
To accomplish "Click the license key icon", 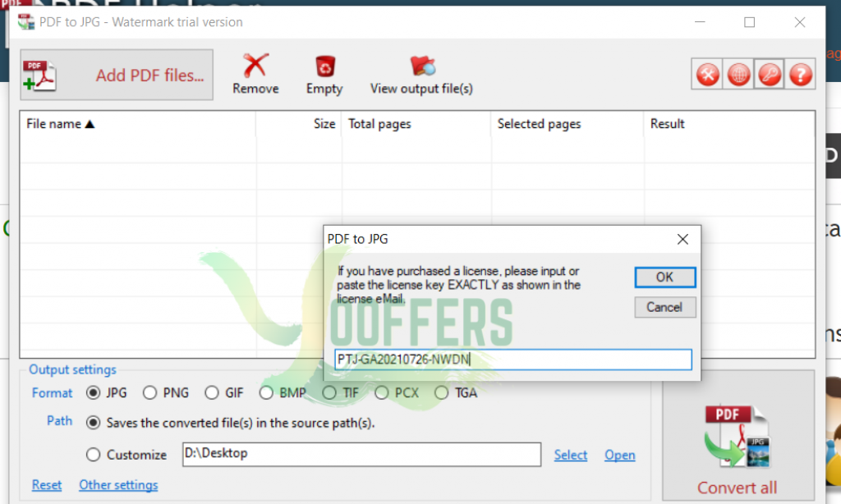I will 770,75.
